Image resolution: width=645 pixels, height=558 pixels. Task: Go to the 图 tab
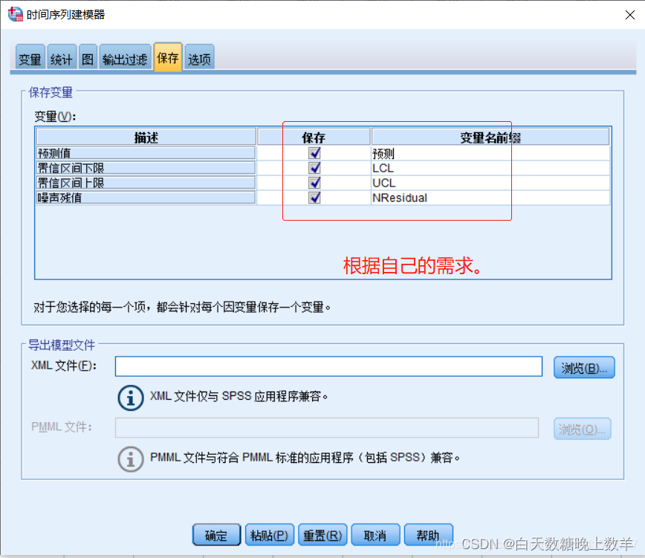click(88, 59)
